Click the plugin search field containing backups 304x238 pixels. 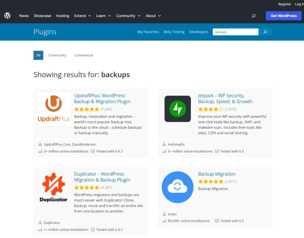(x=235, y=32)
